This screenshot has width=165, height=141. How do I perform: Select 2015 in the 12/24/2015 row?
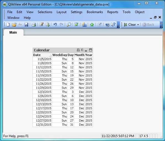[x=89, y=117]
